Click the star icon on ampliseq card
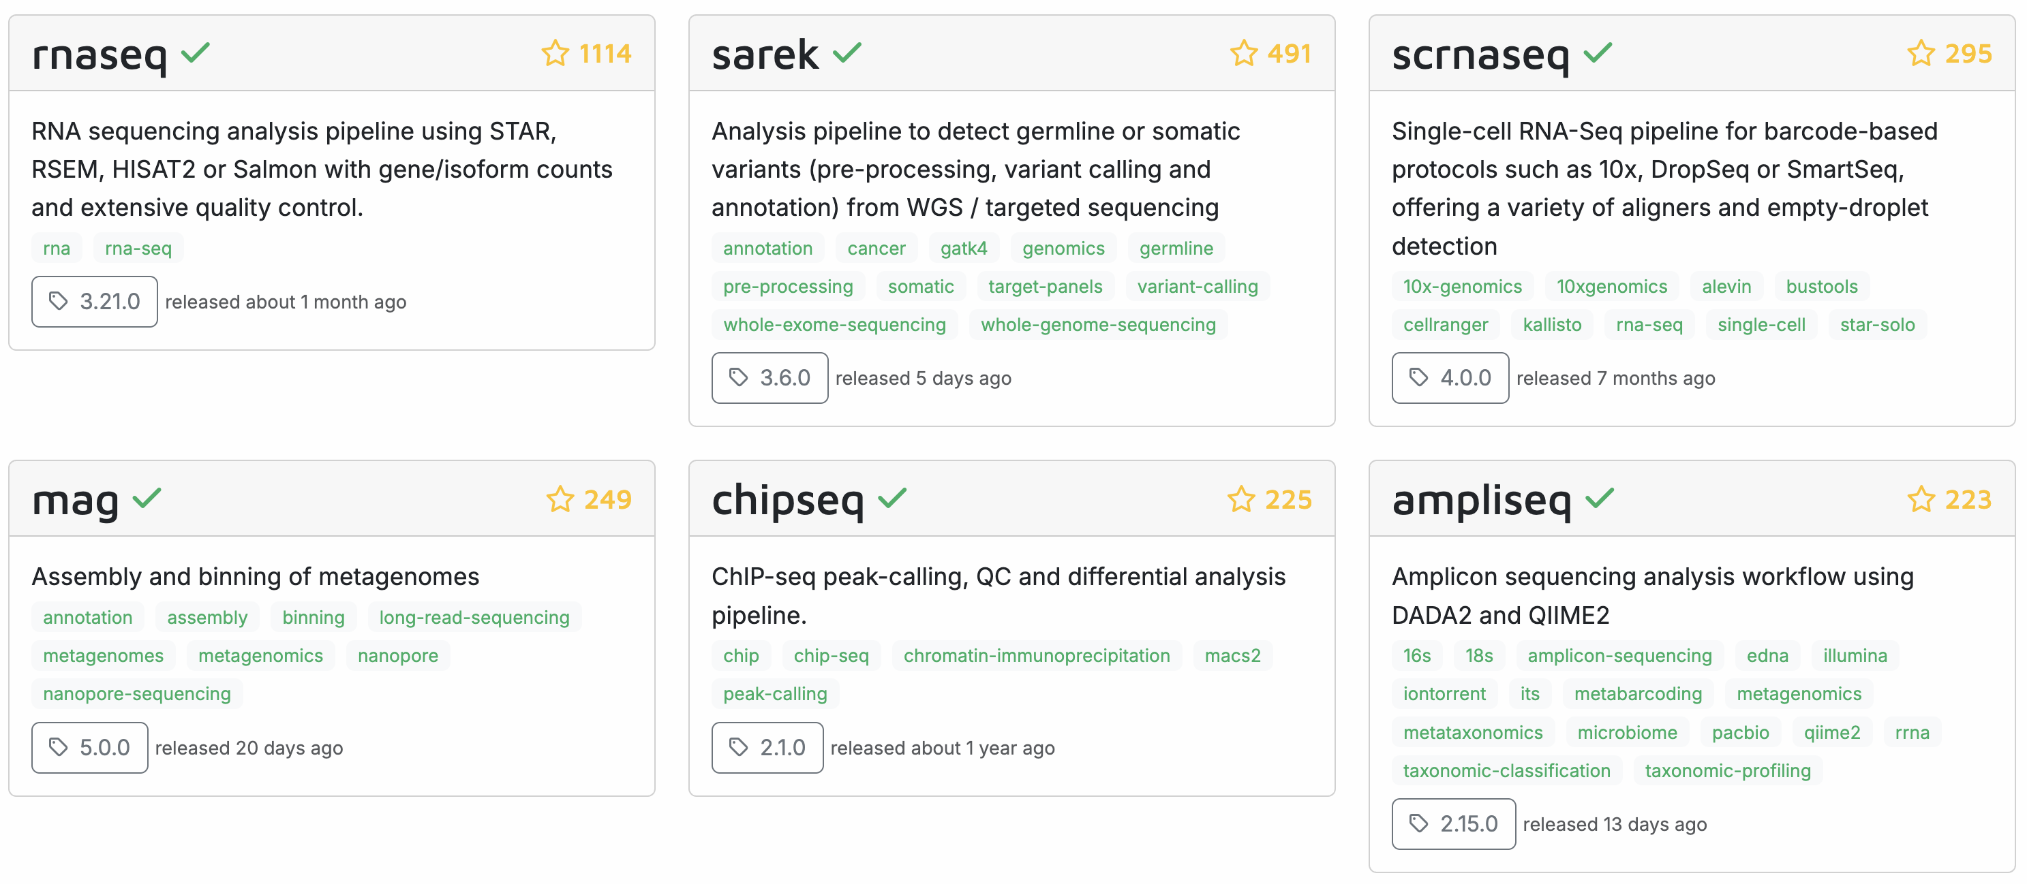2027x884 pixels. coord(1921,499)
